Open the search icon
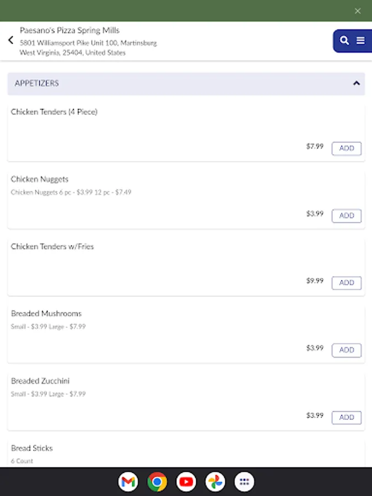Screen dimensions: 372x496 click(344, 40)
